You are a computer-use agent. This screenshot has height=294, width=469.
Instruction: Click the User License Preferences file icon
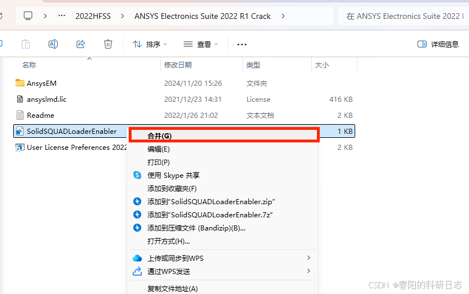[x=20, y=147]
